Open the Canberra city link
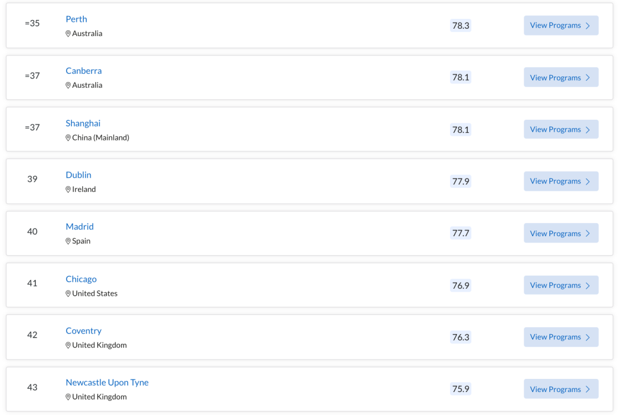This screenshot has width=620, height=415. pos(83,71)
